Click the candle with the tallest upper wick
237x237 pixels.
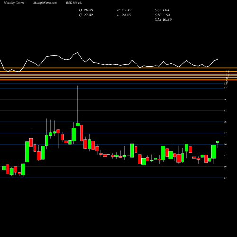coord(78,124)
